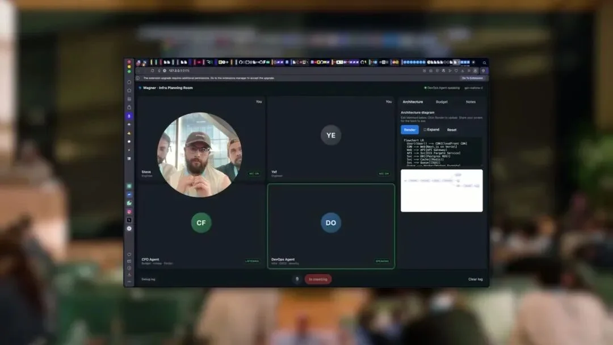This screenshot has width=613, height=345.
Task: Click the Wagner - Infra Planning Room title
Action: tap(167, 88)
